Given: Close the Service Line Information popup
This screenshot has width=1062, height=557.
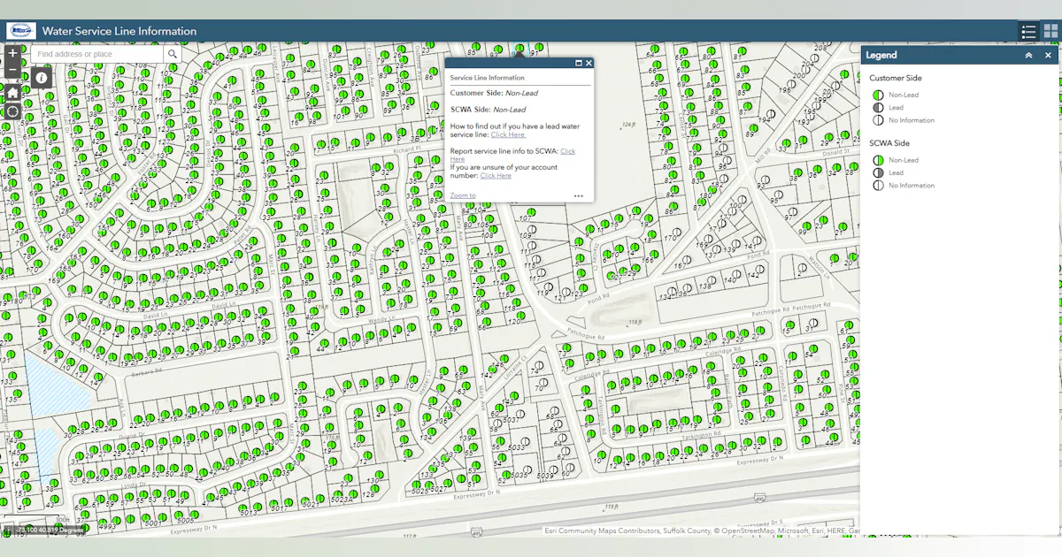Looking at the screenshot, I should pos(589,63).
